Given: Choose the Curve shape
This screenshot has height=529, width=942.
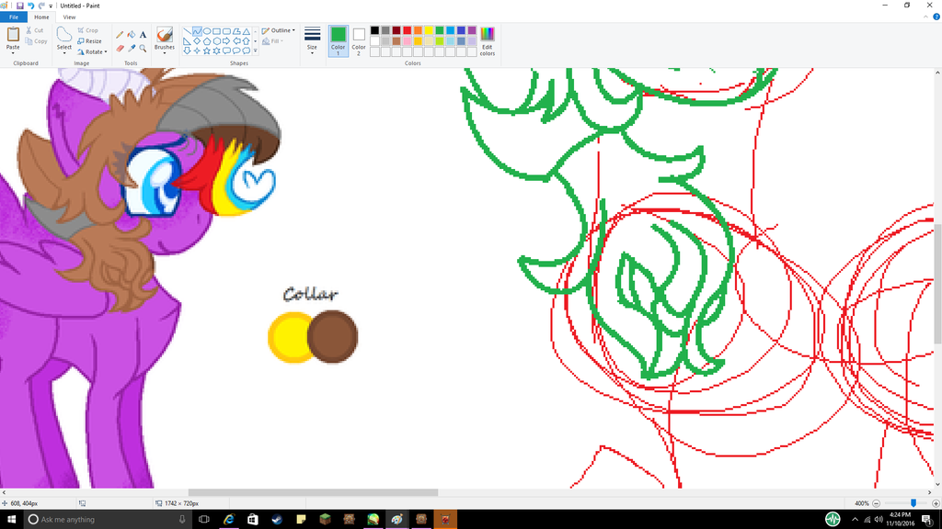Looking at the screenshot, I should (197, 31).
